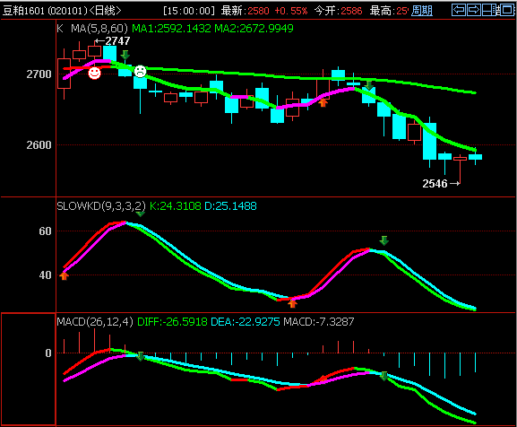The image size is (517, 427).
Task: Click the last cyan candle at the chart's right end
Action: [x=475, y=157]
